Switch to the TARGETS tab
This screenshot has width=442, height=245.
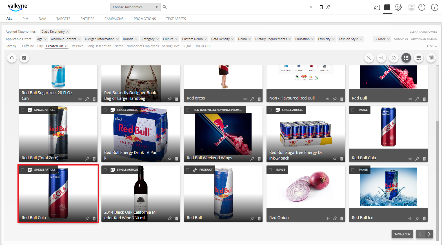point(63,19)
